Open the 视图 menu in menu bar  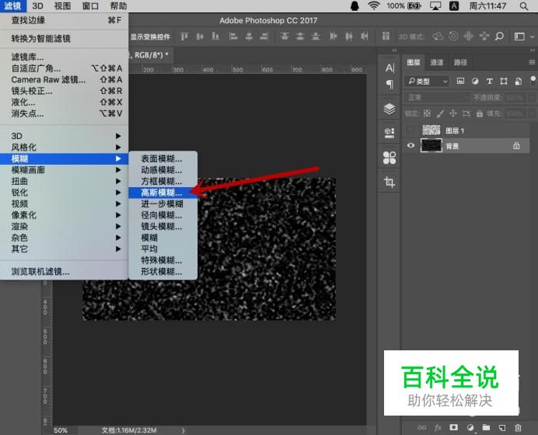point(62,6)
